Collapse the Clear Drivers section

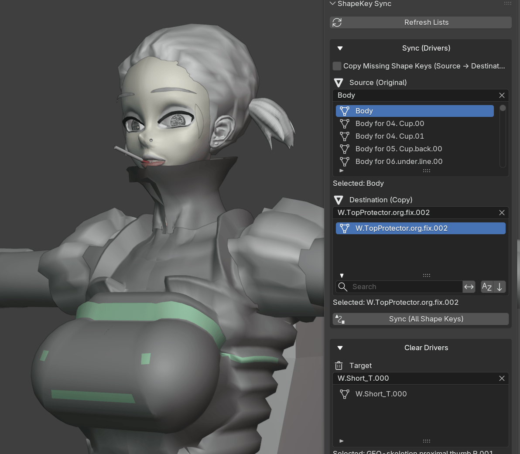[x=340, y=348]
